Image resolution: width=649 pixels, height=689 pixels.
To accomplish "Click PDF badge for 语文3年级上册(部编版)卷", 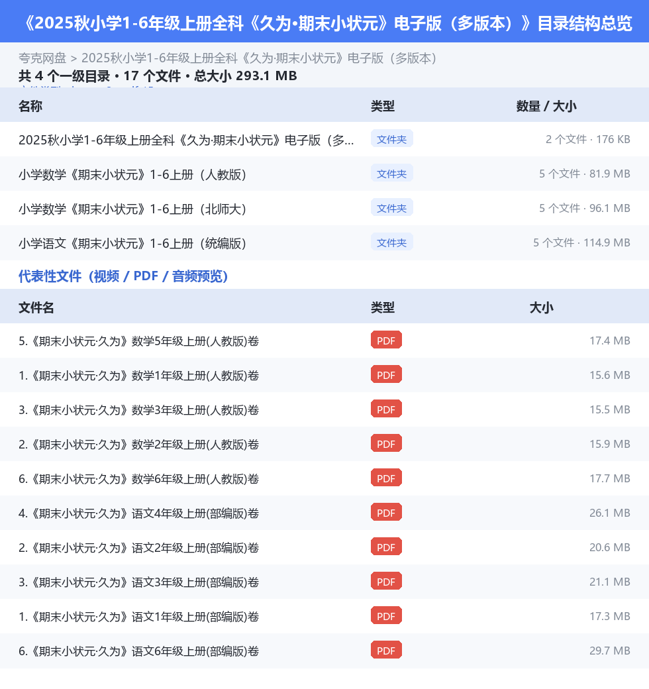I will coord(386,581).
